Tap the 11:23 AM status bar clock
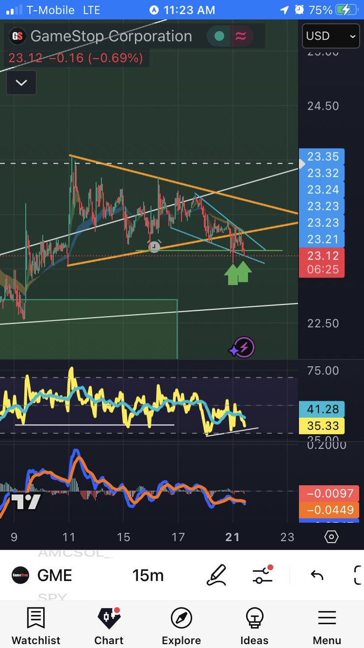 189,10
